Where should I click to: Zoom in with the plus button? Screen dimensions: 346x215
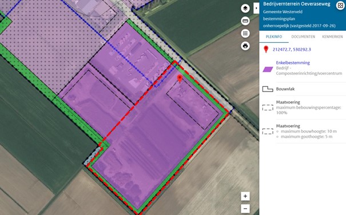245,196
